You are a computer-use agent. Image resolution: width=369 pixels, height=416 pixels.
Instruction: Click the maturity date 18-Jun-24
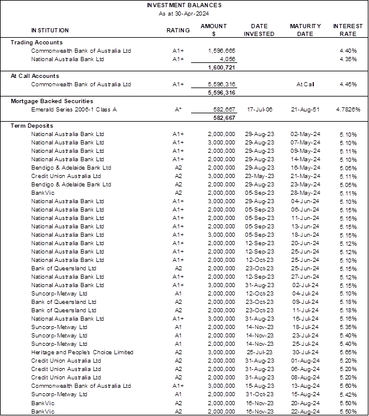305,235
